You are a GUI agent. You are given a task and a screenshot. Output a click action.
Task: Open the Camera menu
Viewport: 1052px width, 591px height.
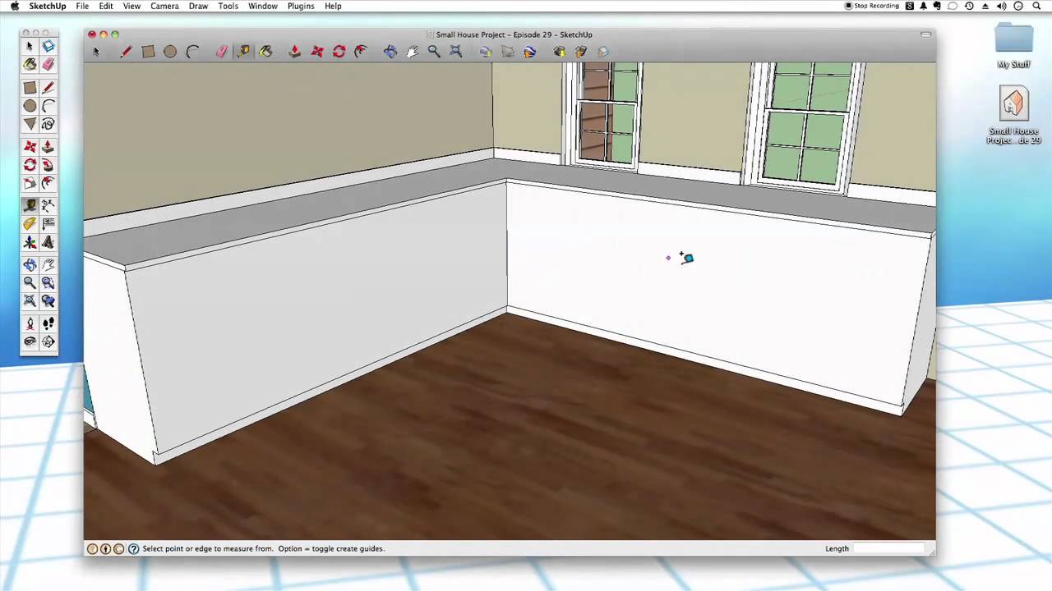pos(164,6)
